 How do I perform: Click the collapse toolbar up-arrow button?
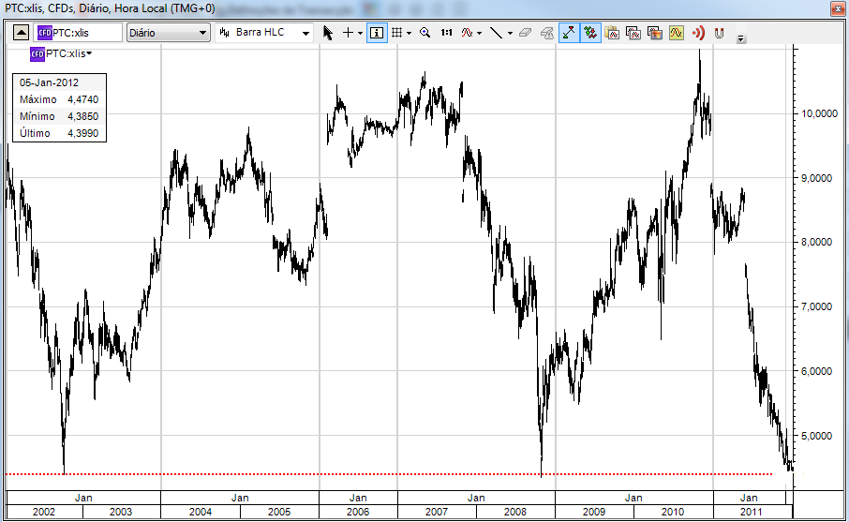point(21,33)
